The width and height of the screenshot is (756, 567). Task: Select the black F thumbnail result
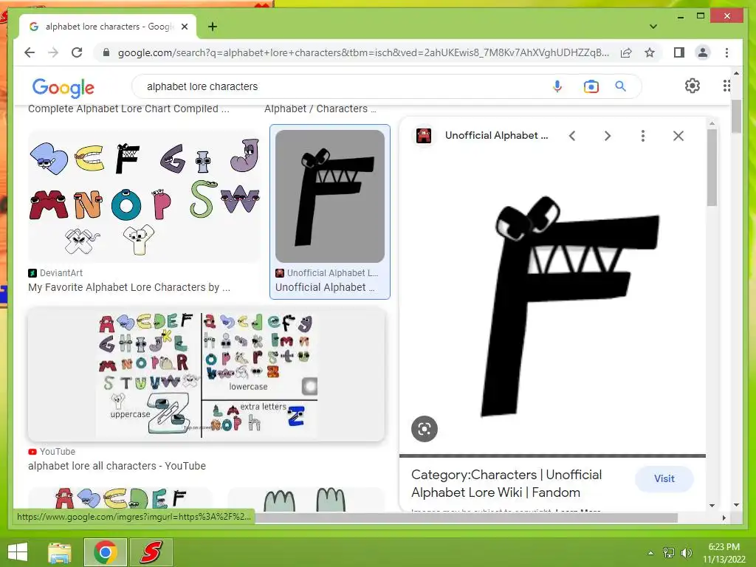pos(330,196)
